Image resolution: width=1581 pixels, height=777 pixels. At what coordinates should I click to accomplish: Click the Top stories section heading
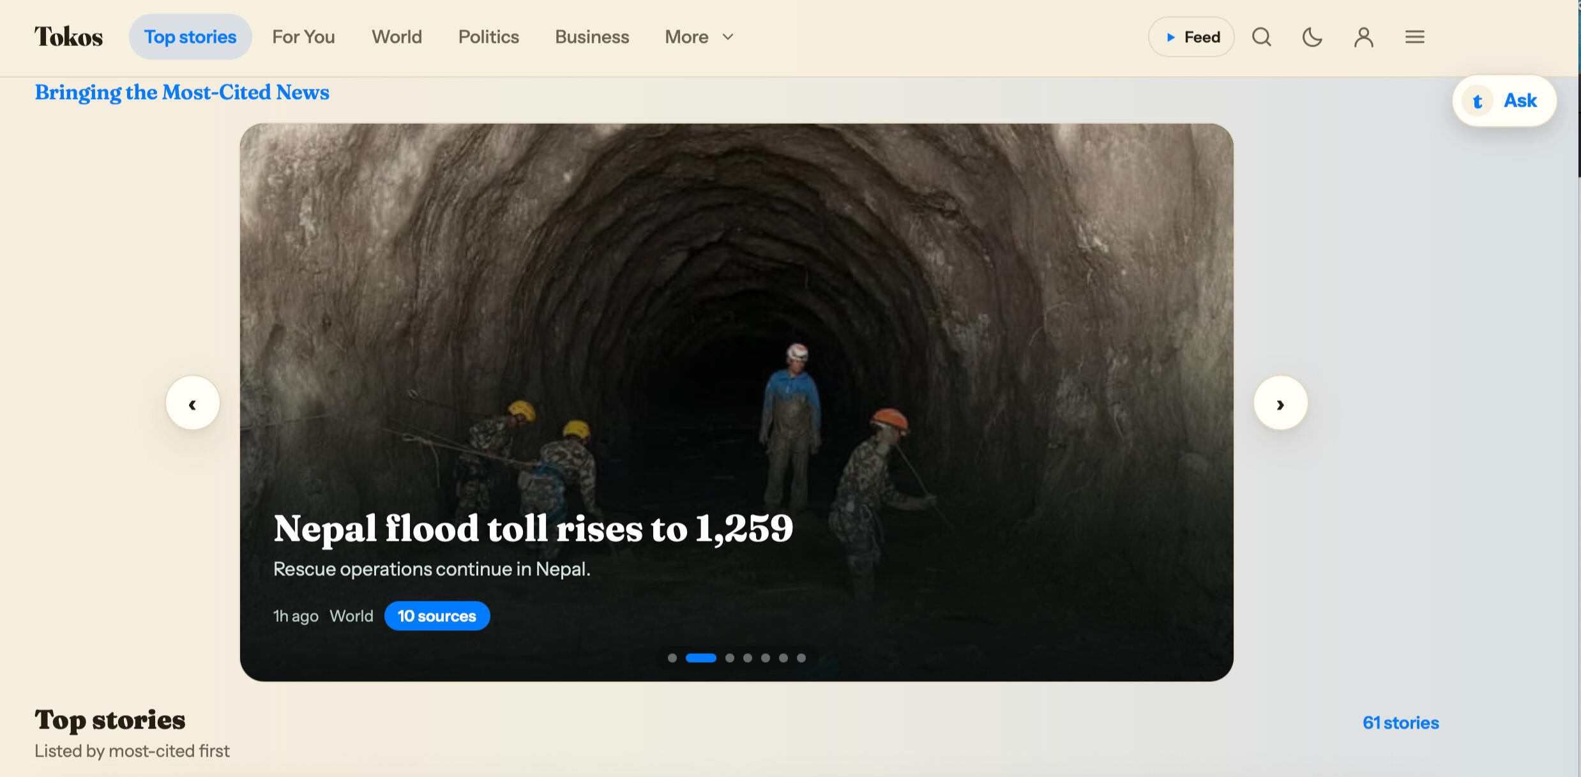pos(110,720)
